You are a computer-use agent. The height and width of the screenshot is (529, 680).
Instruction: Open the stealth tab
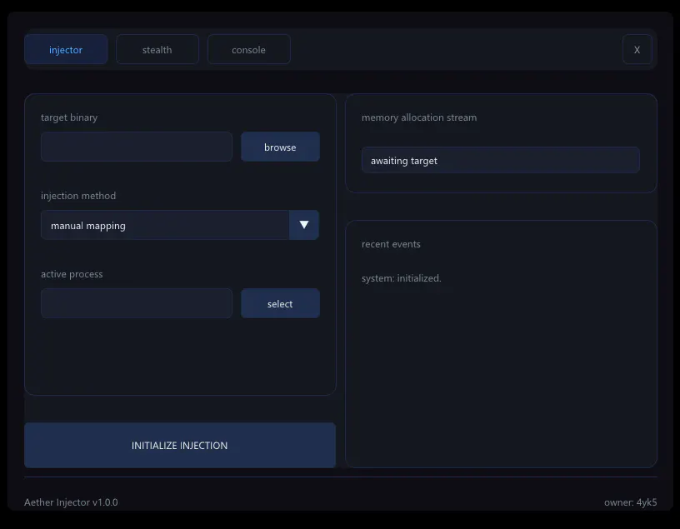tap(157, 49)
